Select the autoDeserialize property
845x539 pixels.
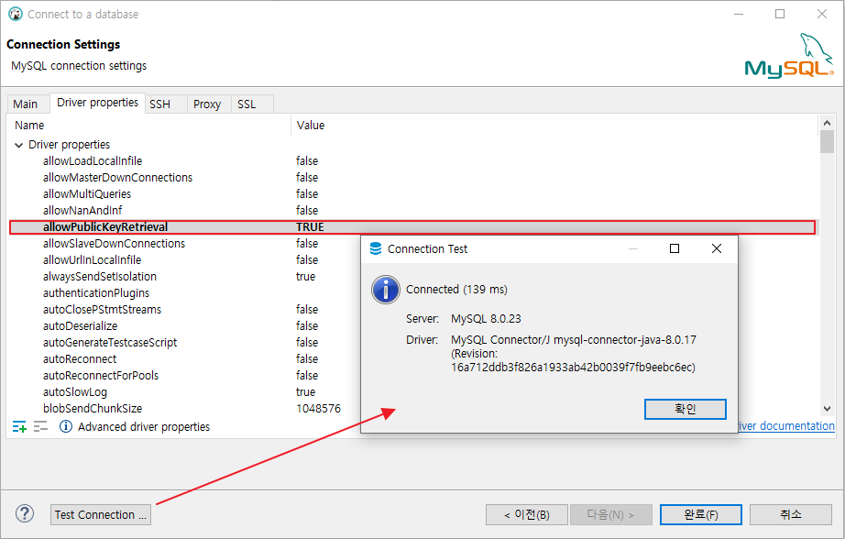pyautogui.click(x=80, y=326)
